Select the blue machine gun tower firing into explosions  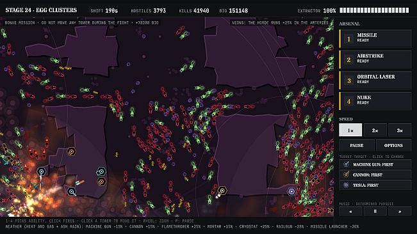click(41, 171)
